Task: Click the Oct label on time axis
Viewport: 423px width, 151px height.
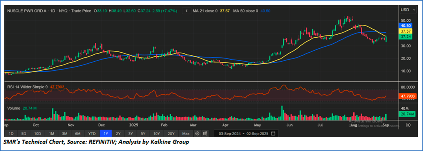Action: (36, 125)
